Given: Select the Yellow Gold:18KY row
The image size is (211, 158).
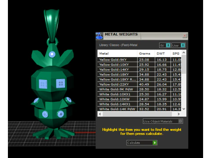Looking at the screenshot, I should tap(139, 75).
